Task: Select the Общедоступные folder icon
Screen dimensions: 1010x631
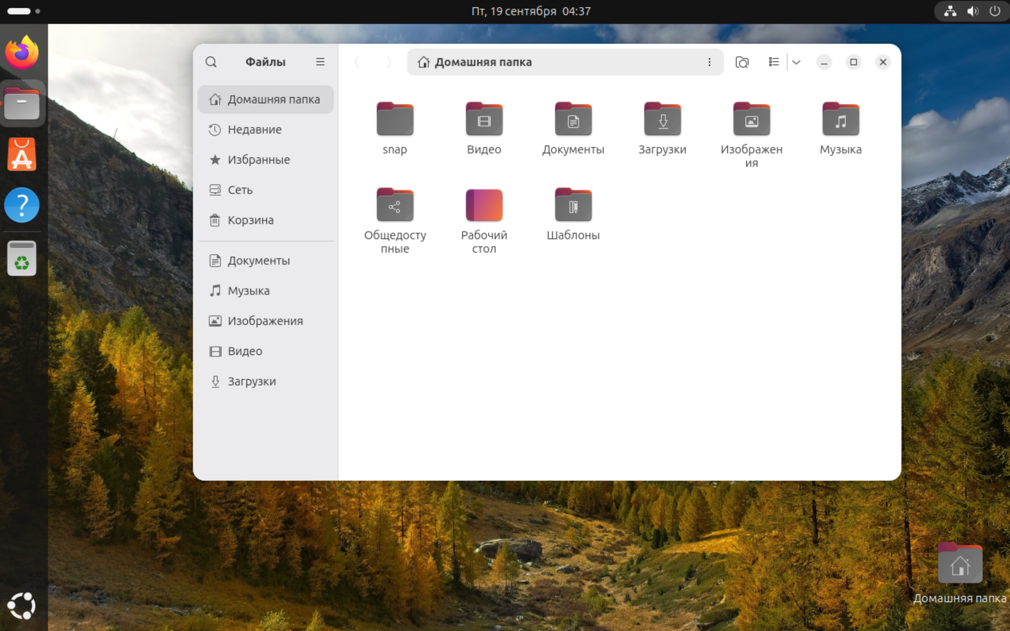Action: tap(395, 204)
